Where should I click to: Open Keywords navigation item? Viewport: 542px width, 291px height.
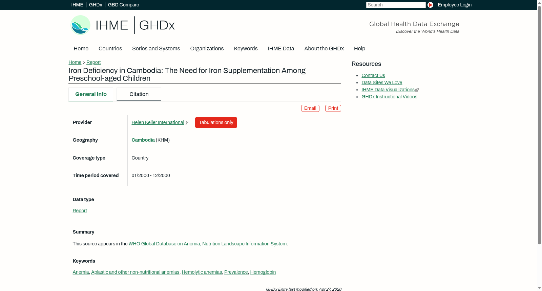click(246, 49)
